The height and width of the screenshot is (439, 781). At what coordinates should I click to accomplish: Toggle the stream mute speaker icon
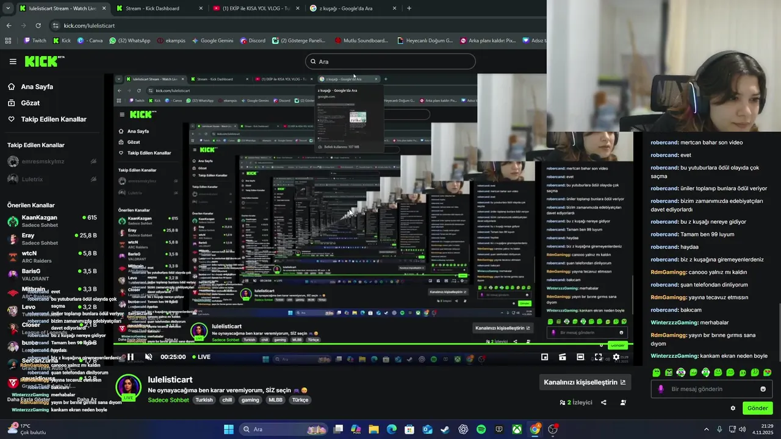[x=148, y=357]
